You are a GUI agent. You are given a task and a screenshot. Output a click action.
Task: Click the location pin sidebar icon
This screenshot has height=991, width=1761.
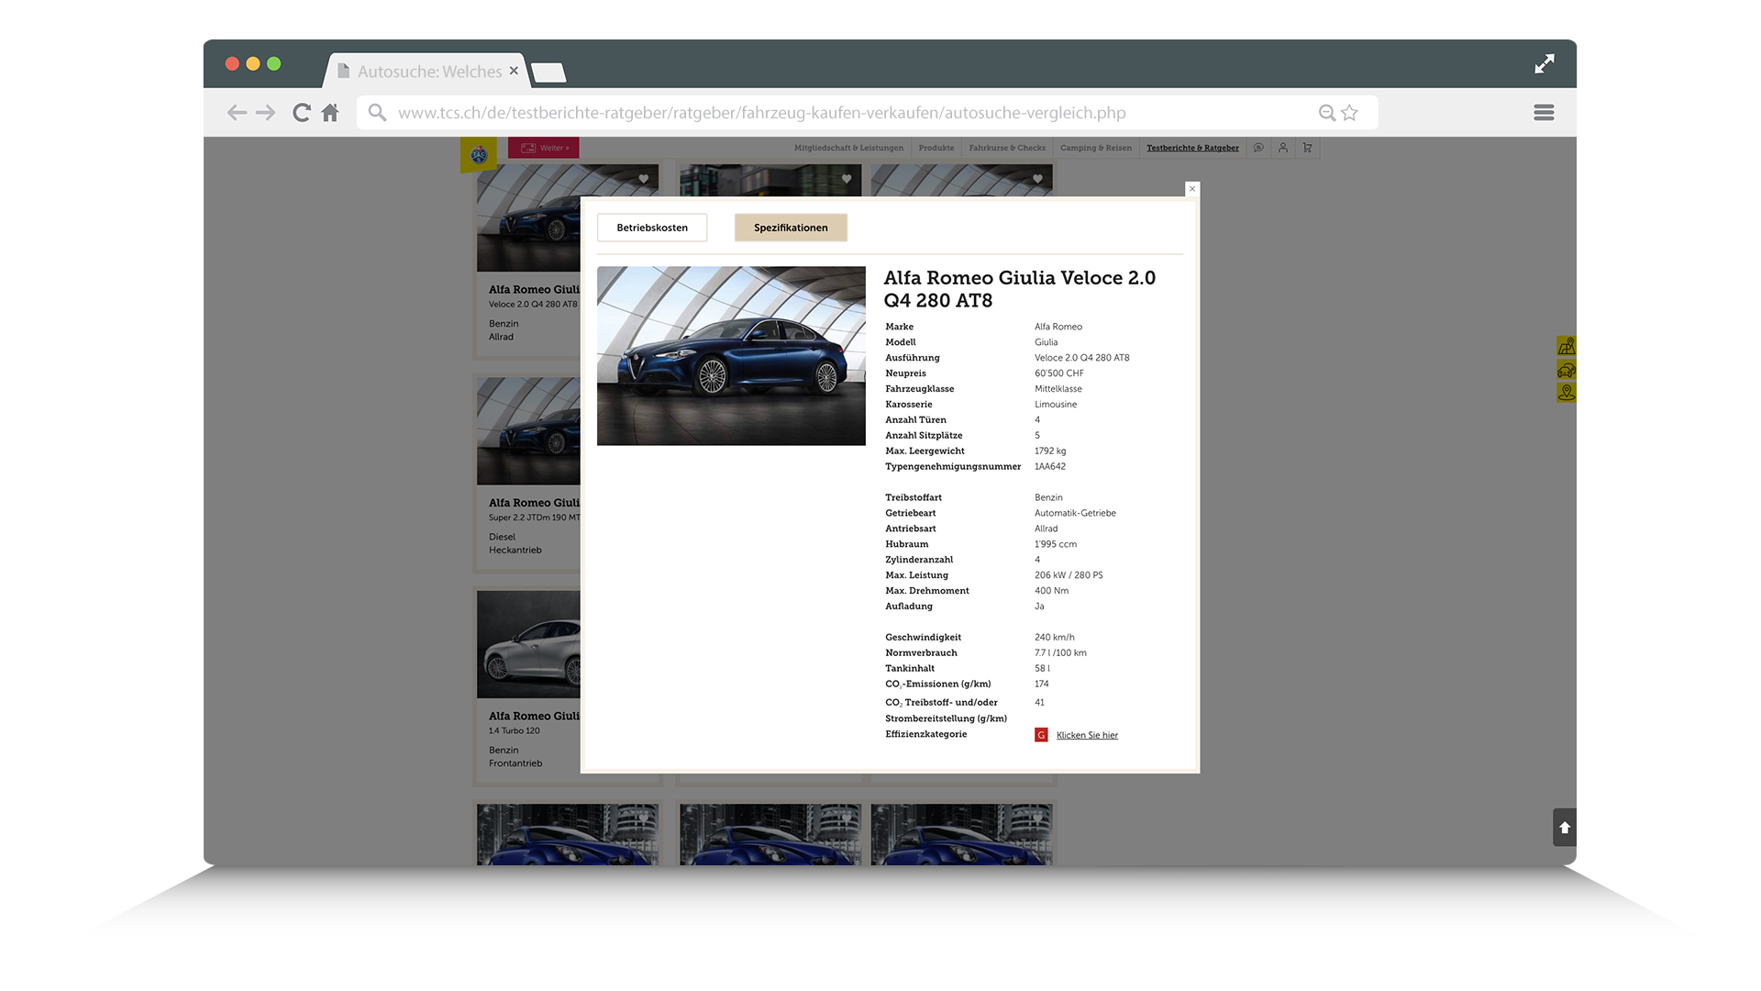coord(1566,393)
